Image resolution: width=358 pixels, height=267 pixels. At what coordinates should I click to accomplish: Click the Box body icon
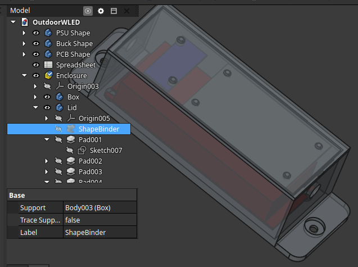[60, 97]
